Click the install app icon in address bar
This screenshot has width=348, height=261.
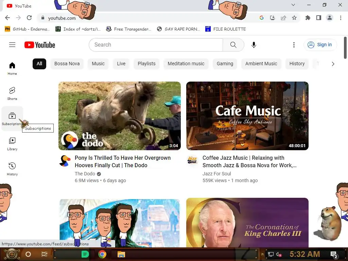tap(273, 18)
